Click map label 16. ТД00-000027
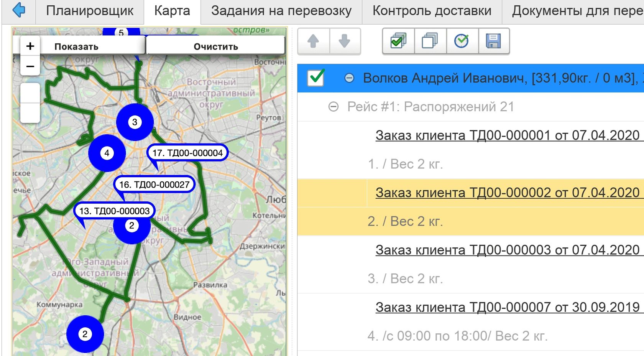Screen dimensions: 644x356 pos(154,185)
